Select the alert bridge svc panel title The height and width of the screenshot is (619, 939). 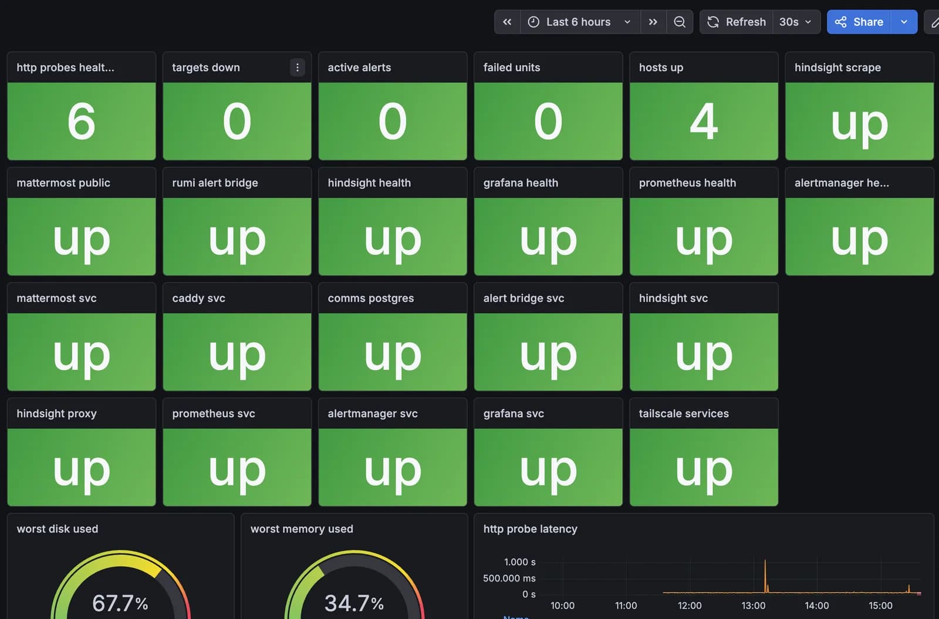coord(523,298)
